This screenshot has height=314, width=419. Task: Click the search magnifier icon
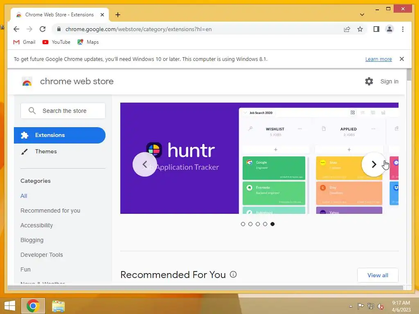point(32,110)
